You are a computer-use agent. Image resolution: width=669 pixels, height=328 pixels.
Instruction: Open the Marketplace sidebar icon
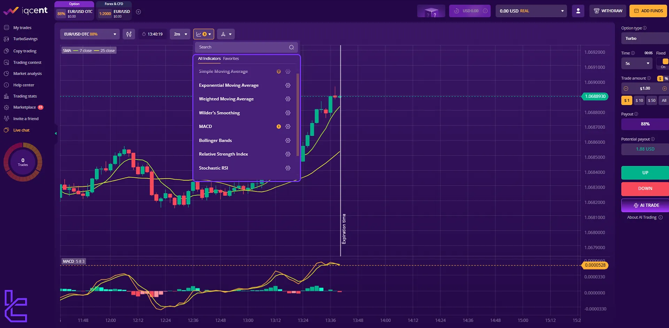pos(6,107)
